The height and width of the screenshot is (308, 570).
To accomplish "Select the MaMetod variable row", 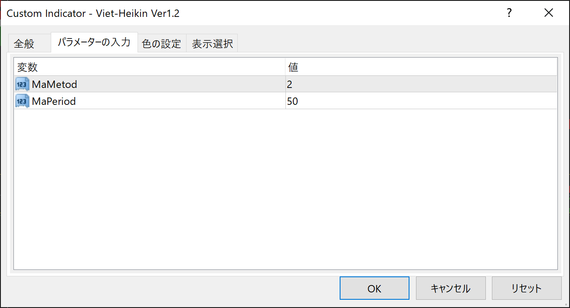I will click(55, 84).
